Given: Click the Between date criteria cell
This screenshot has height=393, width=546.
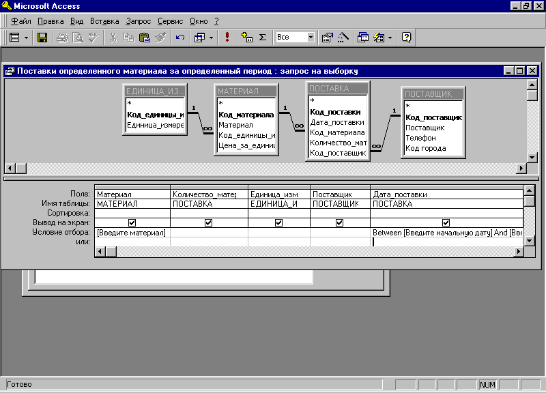Looking at the screenshot, I should point(447,233).
